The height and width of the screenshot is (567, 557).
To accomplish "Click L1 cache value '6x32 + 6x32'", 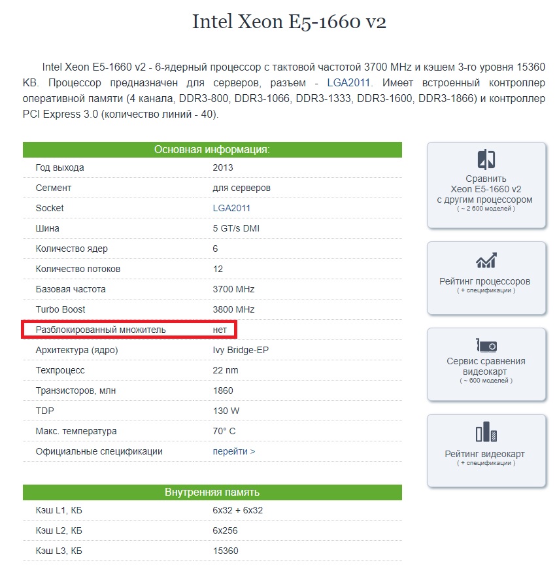I will (x=237, y=511).
